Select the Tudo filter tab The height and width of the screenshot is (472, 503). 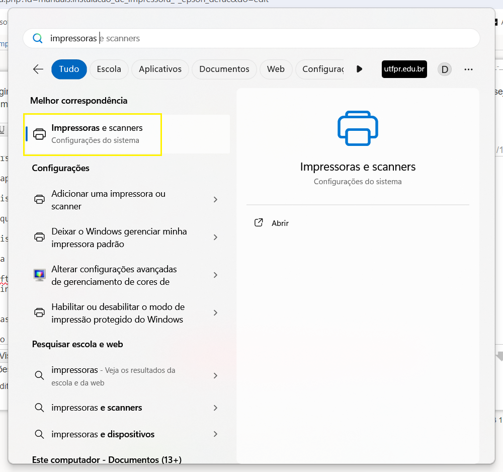coord(69,69)
